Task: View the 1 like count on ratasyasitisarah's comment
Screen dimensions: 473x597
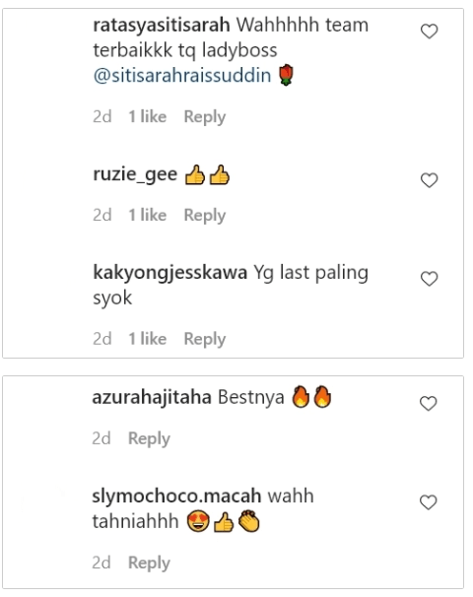Action: pyautogui.click(x=148, y=116)
